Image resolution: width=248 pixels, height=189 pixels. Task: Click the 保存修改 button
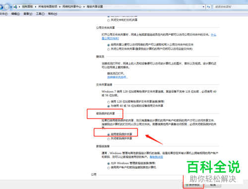[193, 185]
